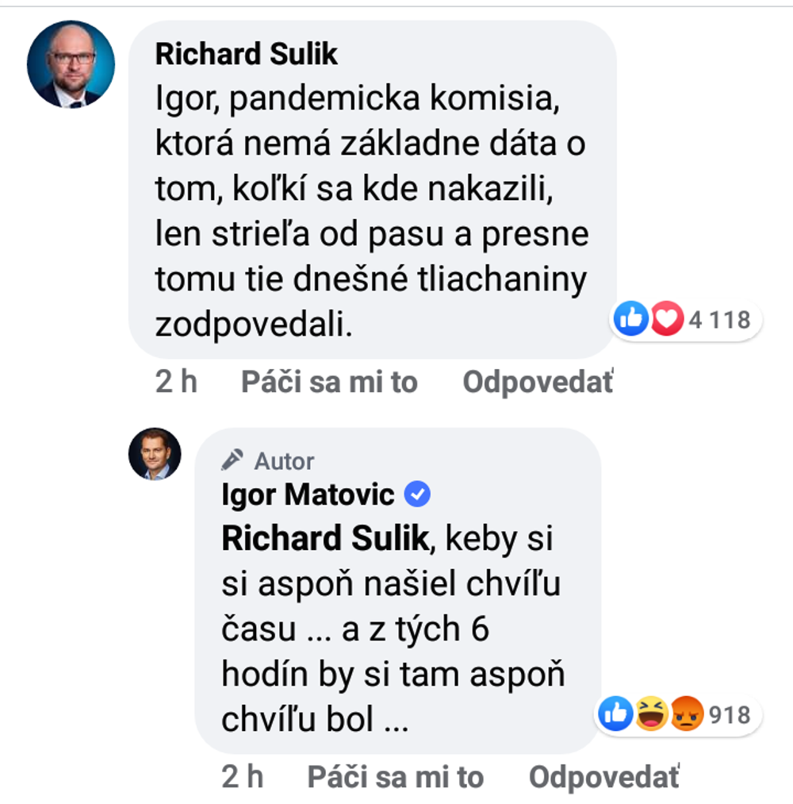
Task: Open Igor Matovic's profile picture
Action: pyautogui.click(x=155, y=454)
